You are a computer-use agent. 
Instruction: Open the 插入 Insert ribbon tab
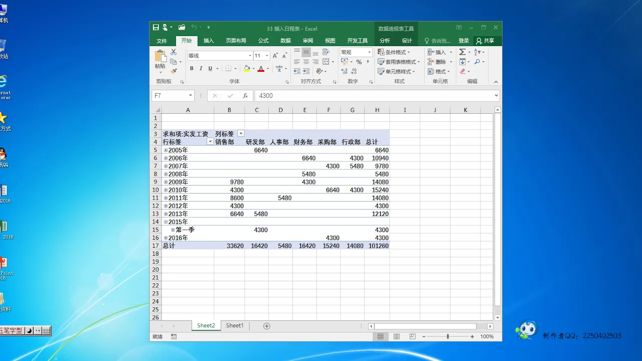(209, 41)
